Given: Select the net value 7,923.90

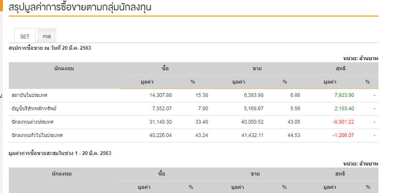Looking at the screenshot, I should [343, 95].
